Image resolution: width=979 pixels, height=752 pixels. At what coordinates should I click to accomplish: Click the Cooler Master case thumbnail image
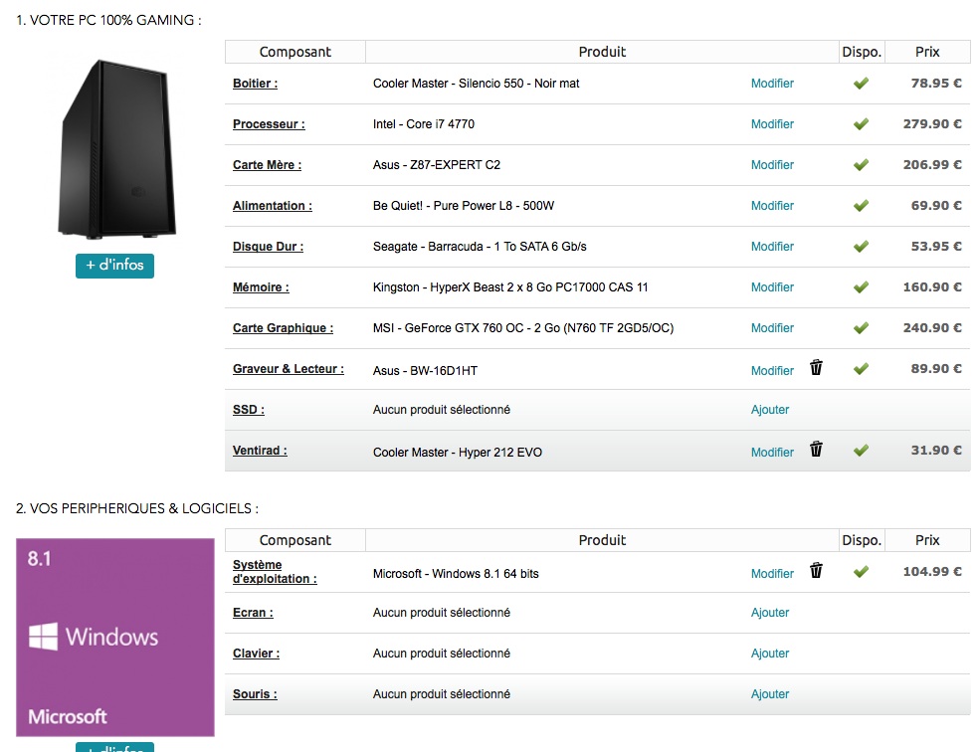pyautogui.click(x=116, y=148)
